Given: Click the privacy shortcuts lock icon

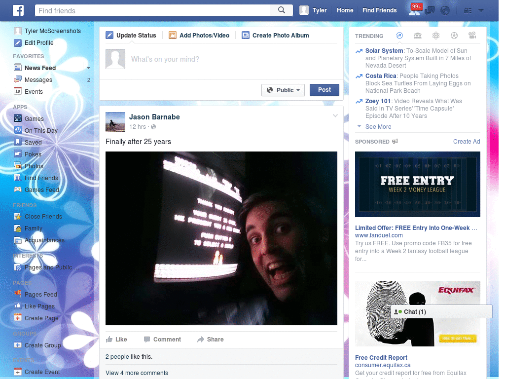Looking at the screenshot, I should (x=468, y=11).
